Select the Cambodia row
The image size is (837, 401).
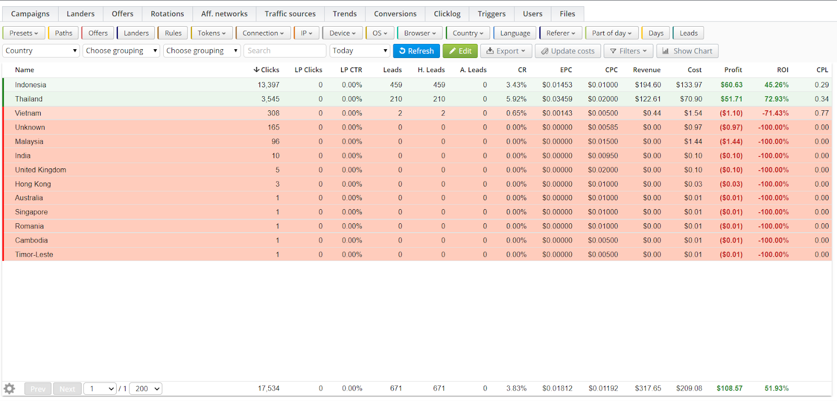pyautogui.click(x=417, y=240)
